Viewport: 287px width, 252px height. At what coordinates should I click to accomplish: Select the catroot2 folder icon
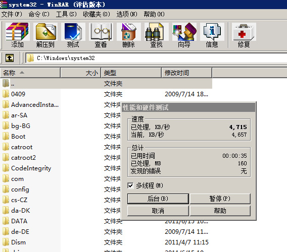pos(6,157)
